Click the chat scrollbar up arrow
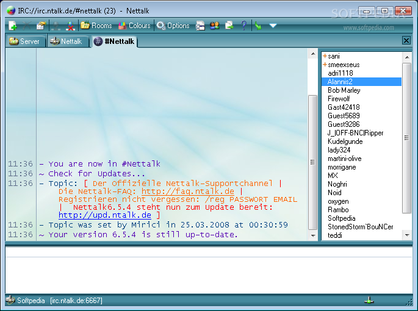This screenshot has width=418, height=311. tap(313, 54)
